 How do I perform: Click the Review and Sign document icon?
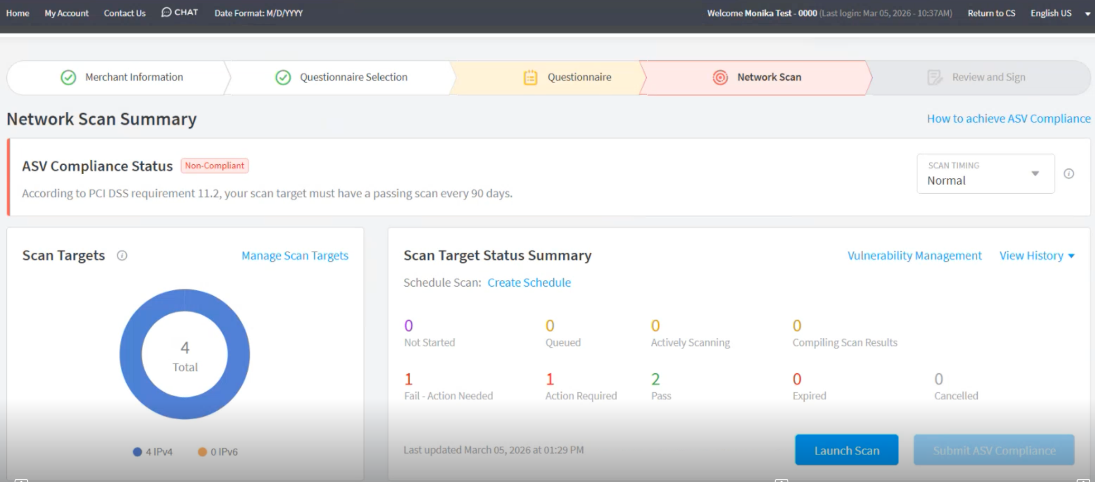pos(934,78)
